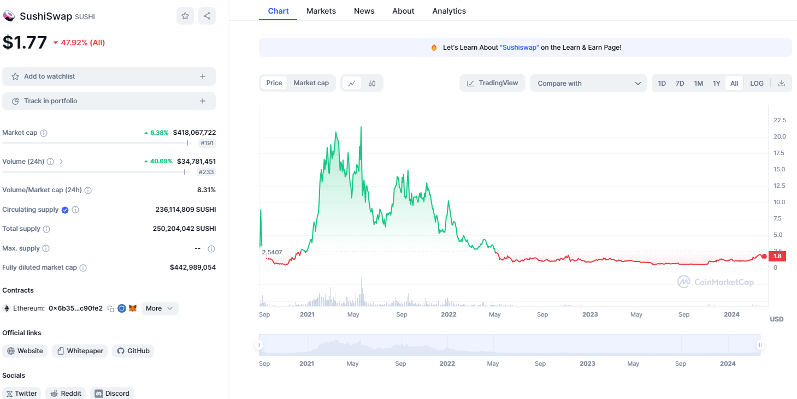Select the line chart view icon

click(352, 83)
